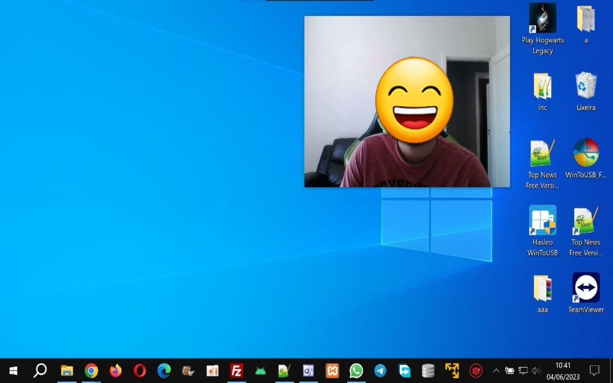Launch Telegram from the taskbar
The height and width of the screenshot is (383, 613).
click(x=380, y=371)
